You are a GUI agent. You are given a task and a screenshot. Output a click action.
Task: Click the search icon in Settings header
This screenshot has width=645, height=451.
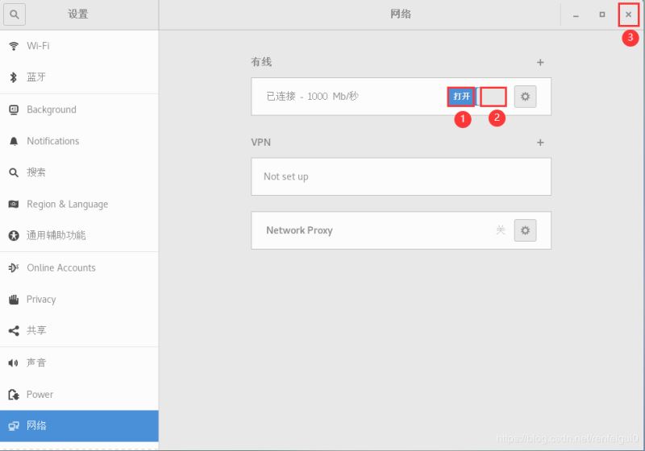pyautogui.click(x=15, y=14)
